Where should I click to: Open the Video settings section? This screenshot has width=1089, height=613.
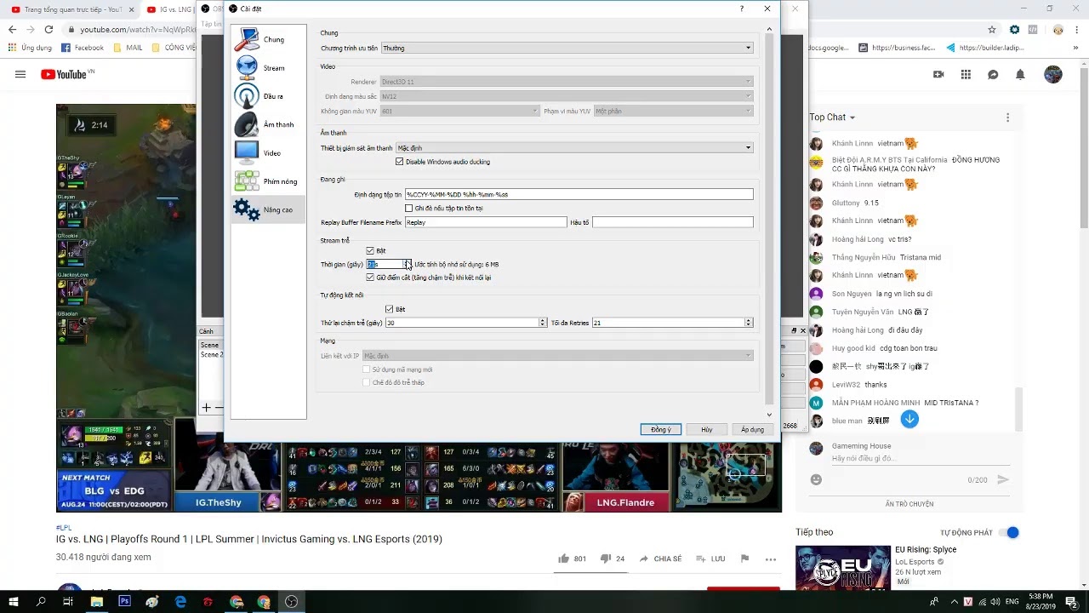pos(267,153)
